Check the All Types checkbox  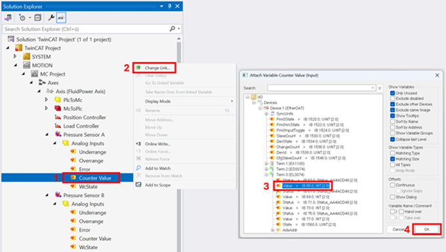coord(392,164)
